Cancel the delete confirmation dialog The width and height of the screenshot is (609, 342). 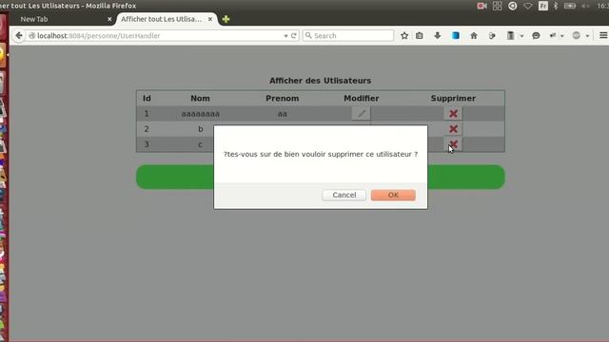(x=344, y=195)
